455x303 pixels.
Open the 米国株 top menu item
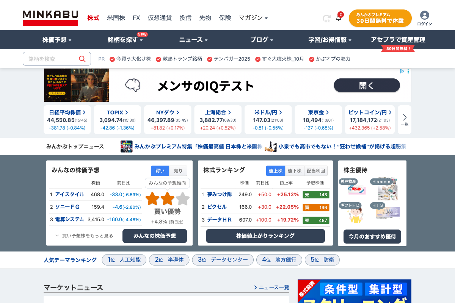(x=116, y=18)
